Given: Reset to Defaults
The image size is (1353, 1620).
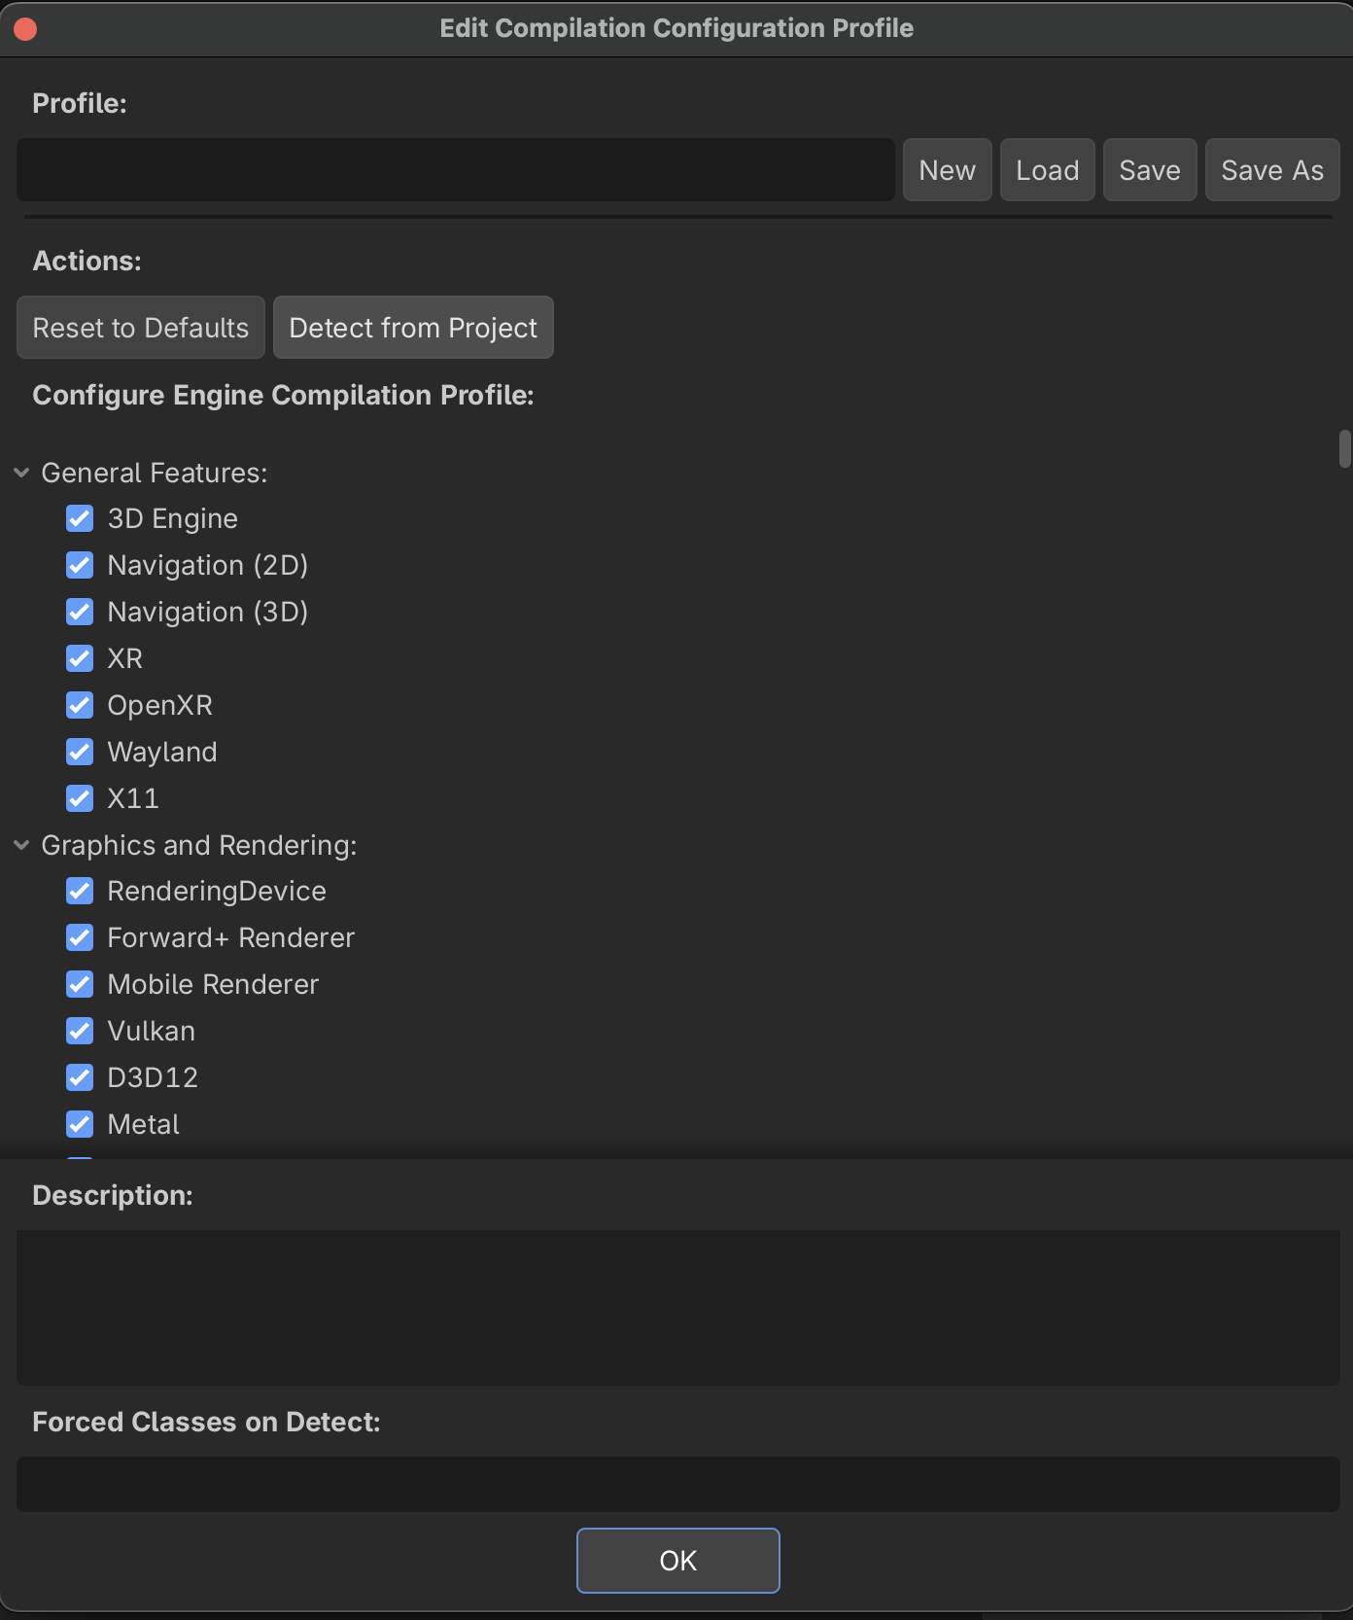Looking at the screenshot, I should (x=141, y=328).
